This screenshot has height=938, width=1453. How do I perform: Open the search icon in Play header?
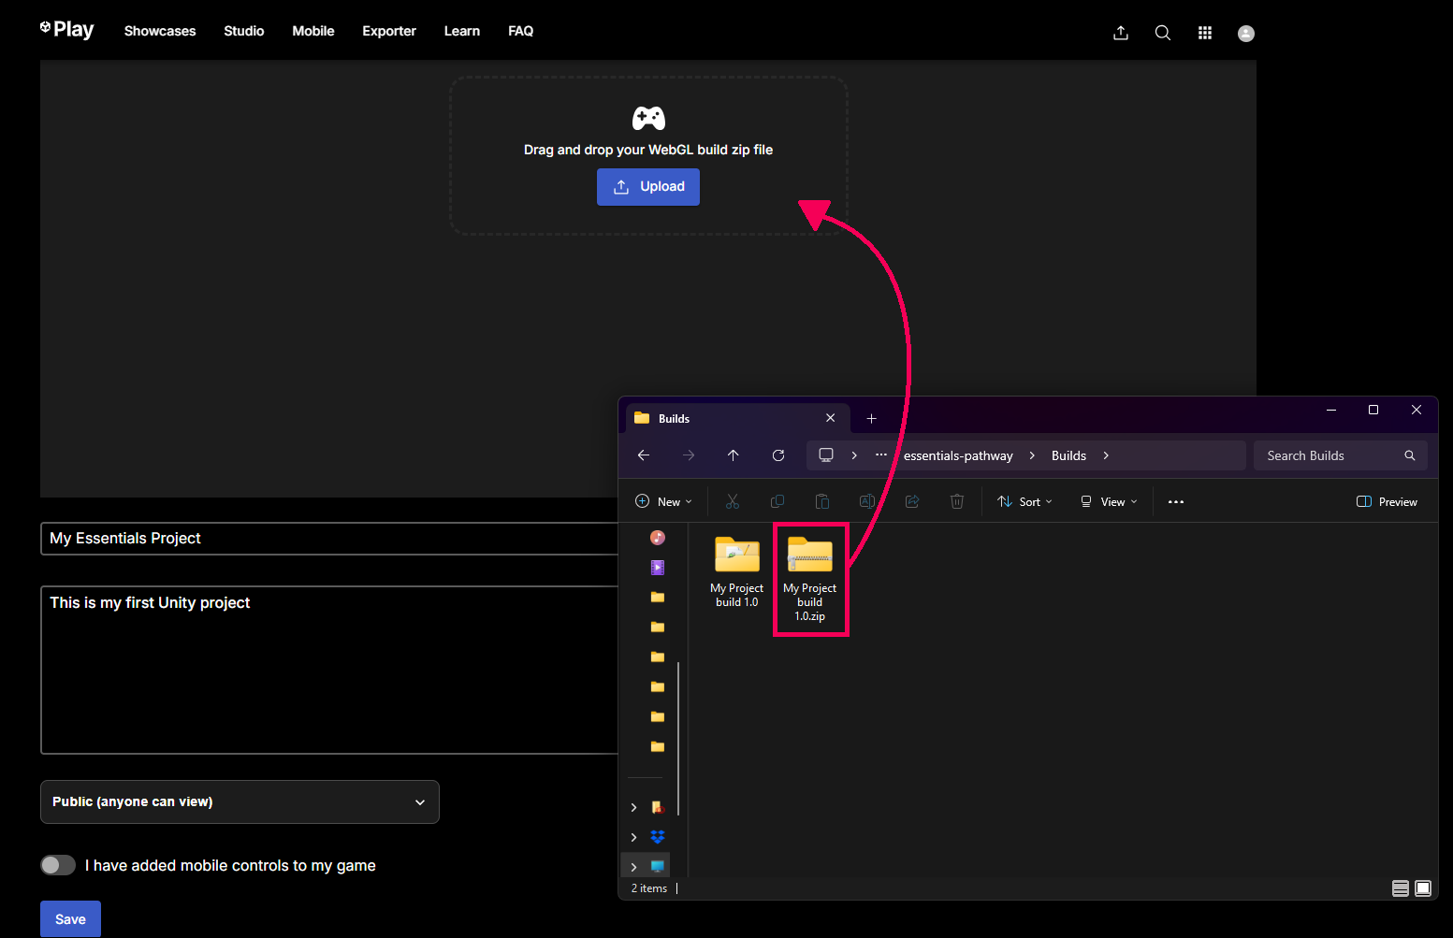[1163, 33]
